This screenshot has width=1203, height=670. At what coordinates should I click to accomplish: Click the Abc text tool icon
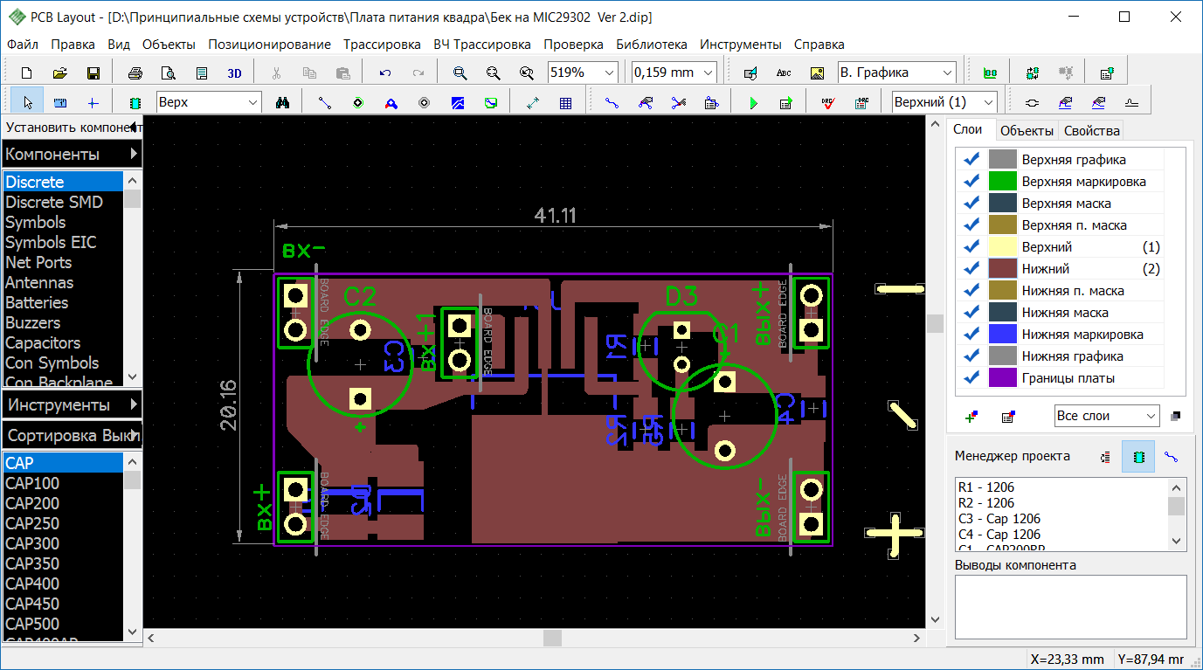pos(784,73)
